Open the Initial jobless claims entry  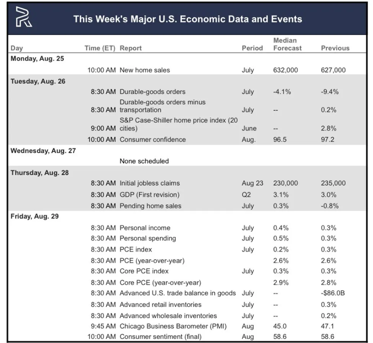click(150, 183)
